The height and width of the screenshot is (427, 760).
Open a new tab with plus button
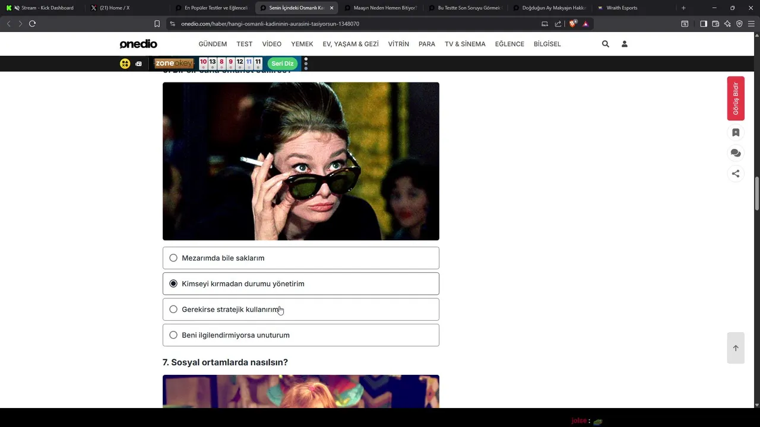pyautogui.click(x=683, y=8)
